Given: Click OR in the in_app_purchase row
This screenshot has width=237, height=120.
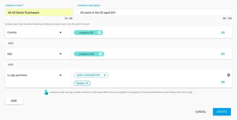Looking at the screenshot, I should [223, 82].
